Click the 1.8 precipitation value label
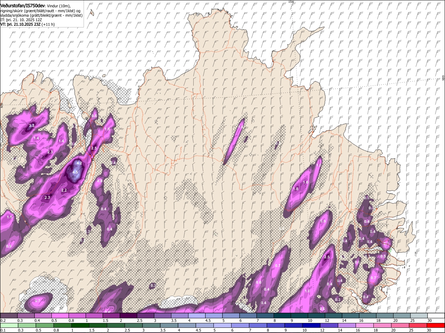445x333 pixels. click(x=296, y=189)
